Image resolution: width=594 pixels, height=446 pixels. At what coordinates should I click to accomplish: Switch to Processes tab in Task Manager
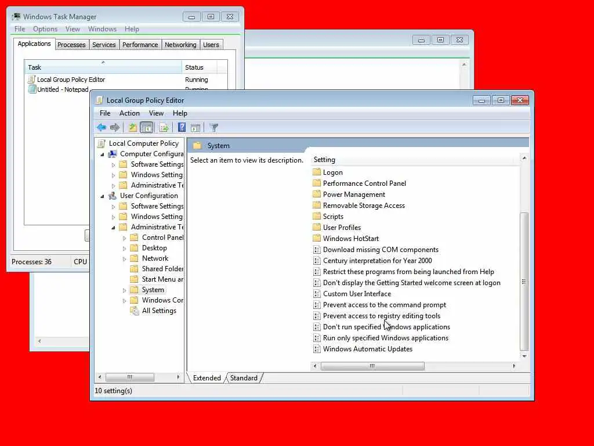pyautogui.click(x=71, y=45)
